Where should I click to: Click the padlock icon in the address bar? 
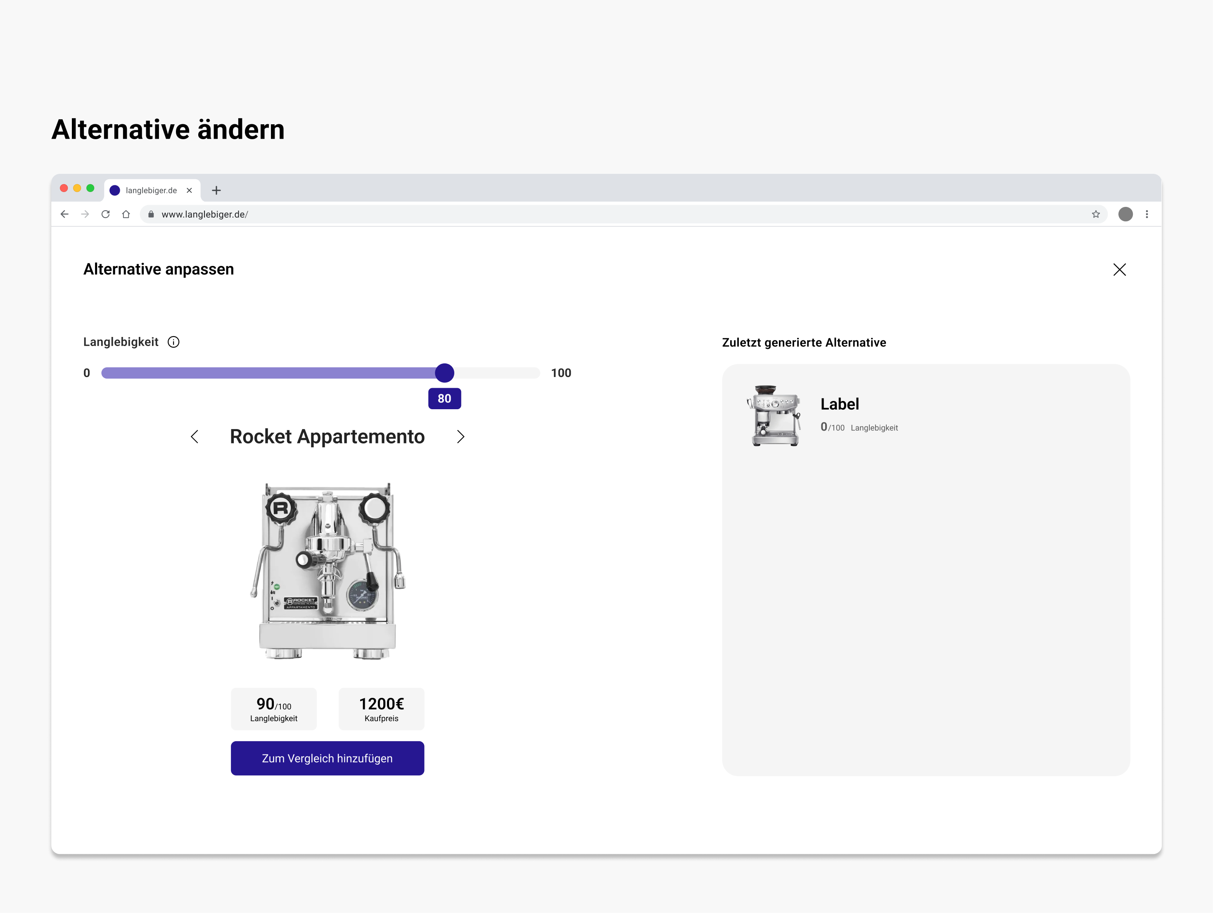[x=151, y=214]
